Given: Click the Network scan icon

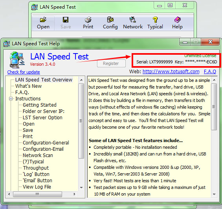Looking at the screenshot, I should pos(133,20).
